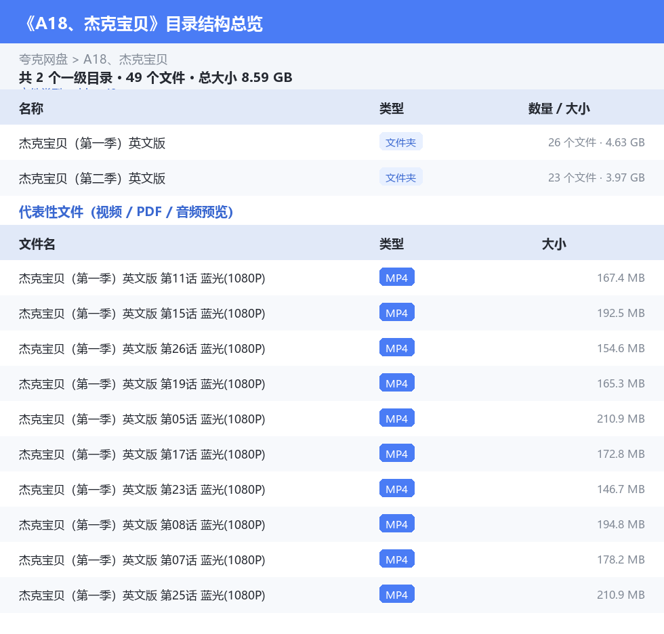Image resolution: width=664 pixels, height=634 pixels.
Task: Click the 名称 column header
Action: [31, 108]
